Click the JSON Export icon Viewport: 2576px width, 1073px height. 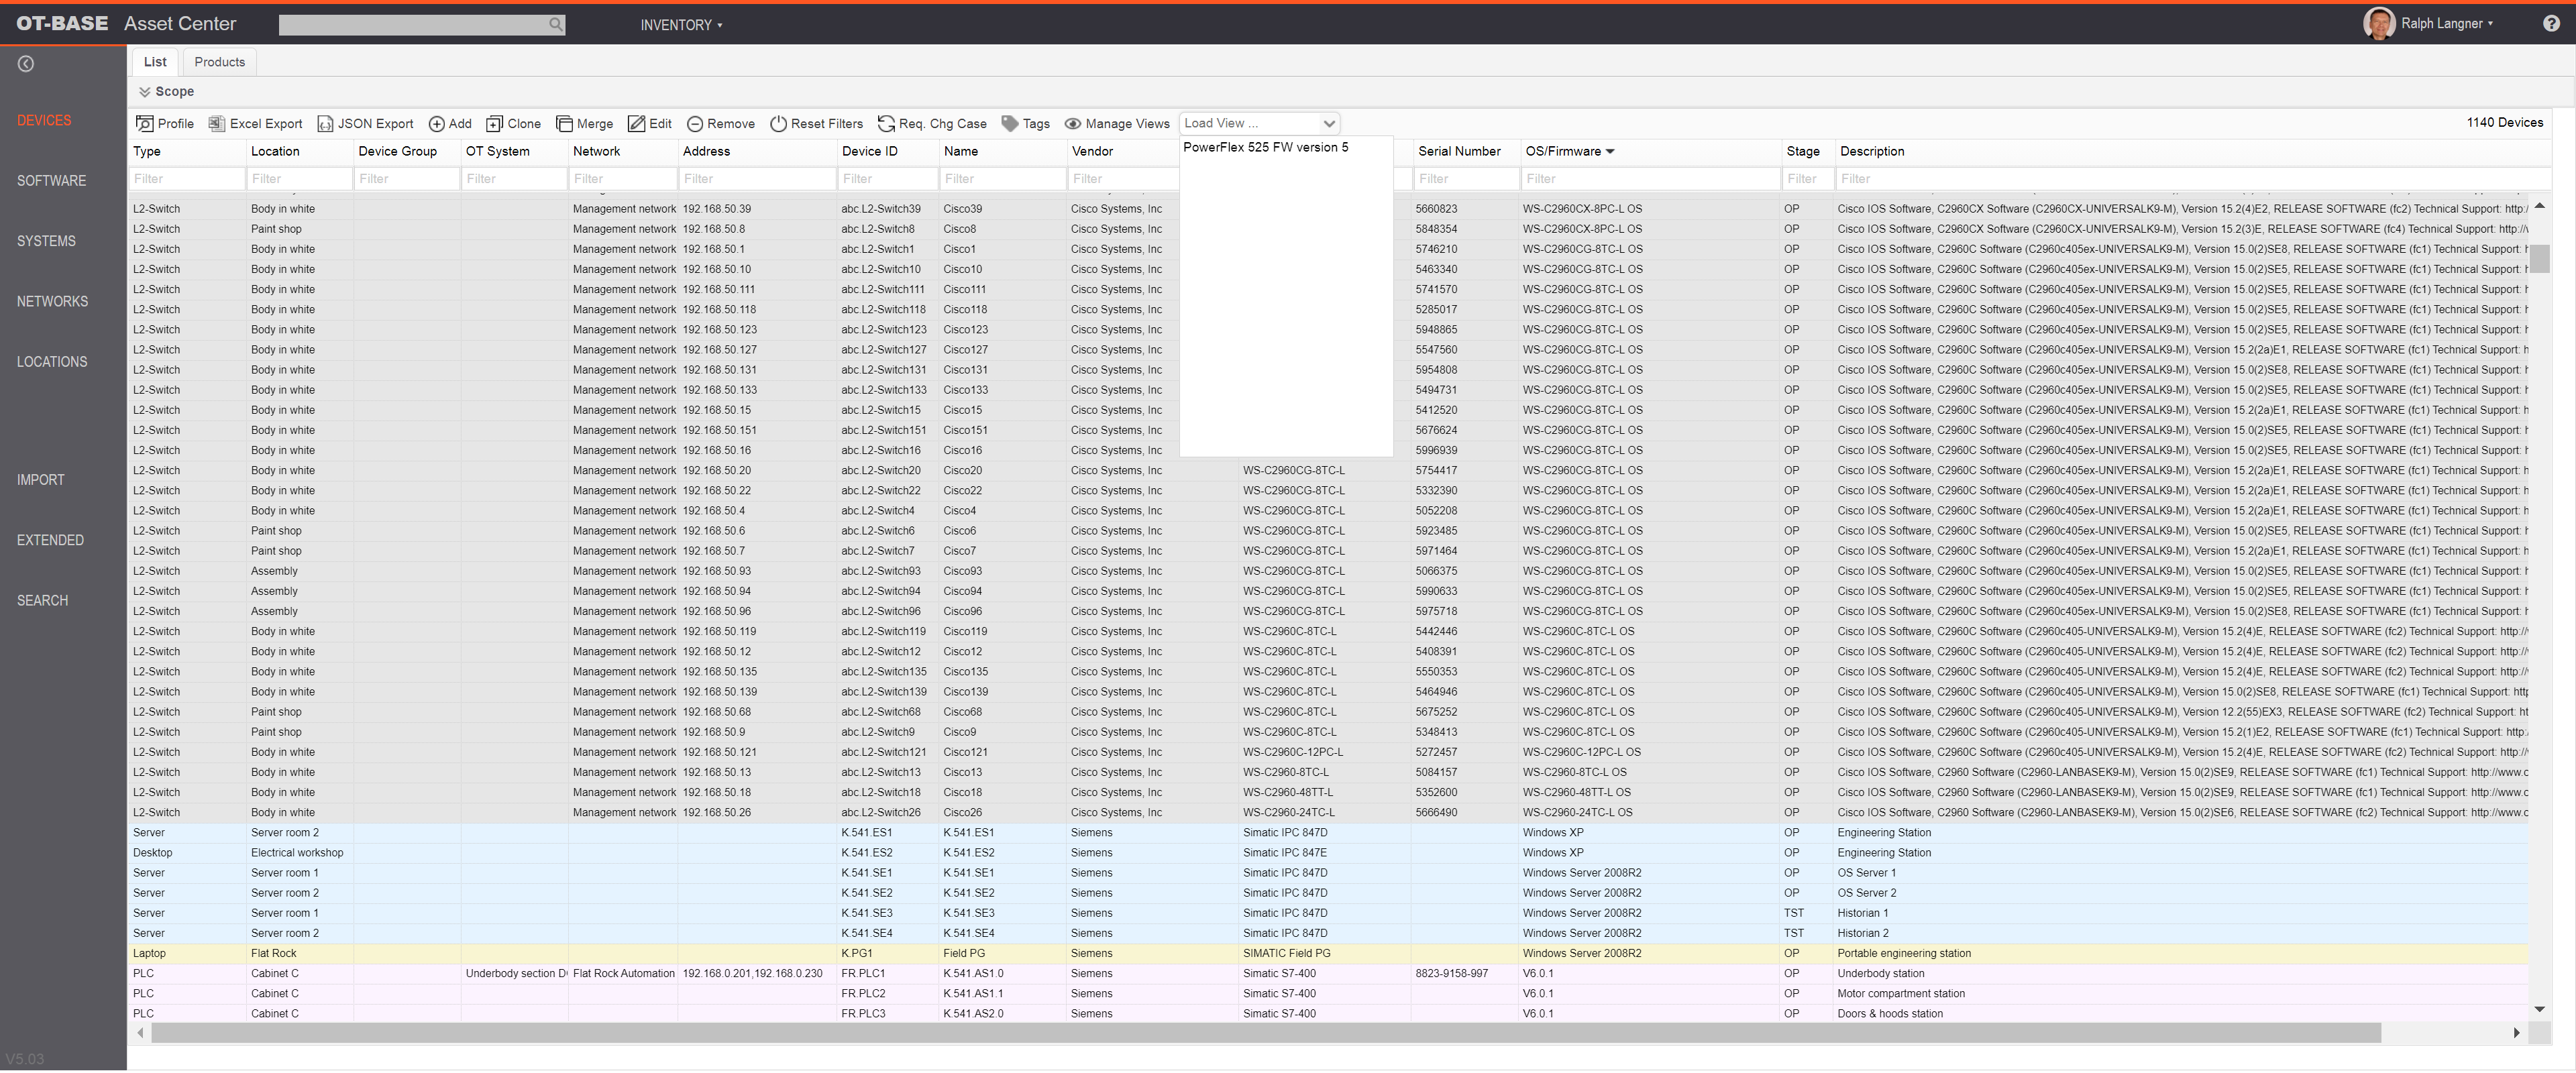pyautogui.click(x=325, y=124)
